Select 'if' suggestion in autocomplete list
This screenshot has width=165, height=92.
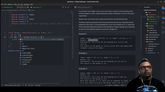tap(42, 44)
